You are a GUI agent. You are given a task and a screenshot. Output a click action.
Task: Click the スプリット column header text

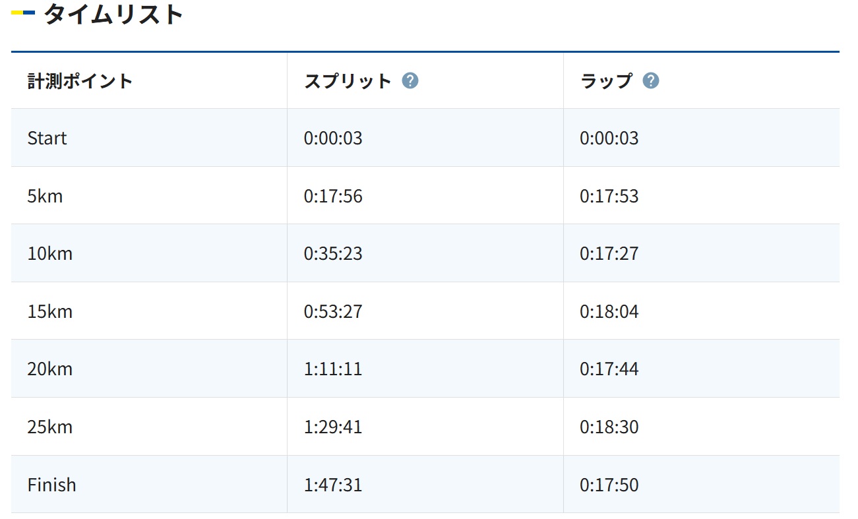point(348,81)
